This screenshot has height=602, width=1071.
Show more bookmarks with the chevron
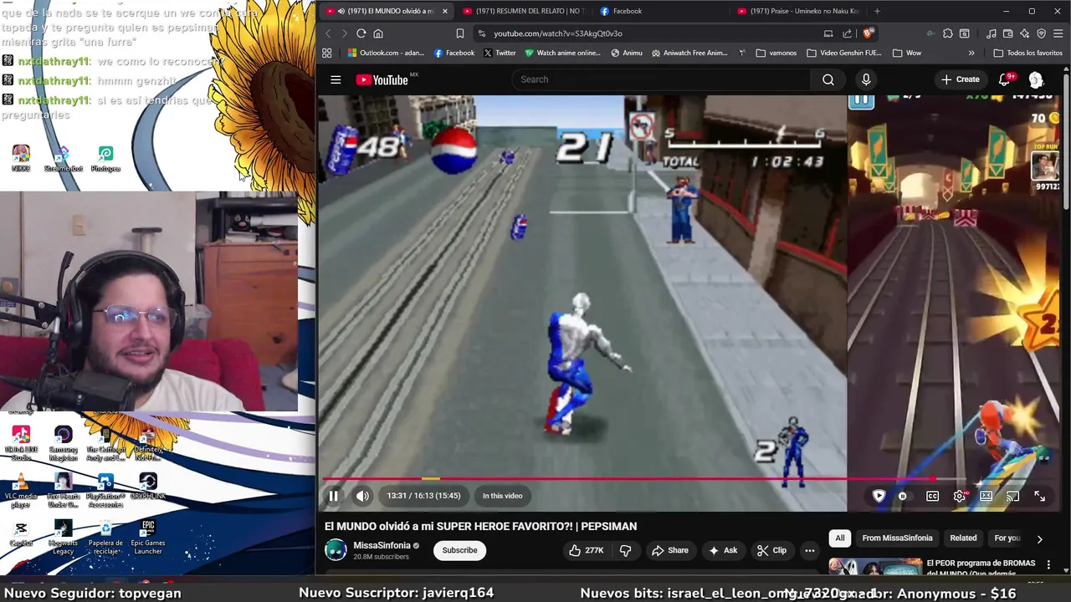pos(971,53)
